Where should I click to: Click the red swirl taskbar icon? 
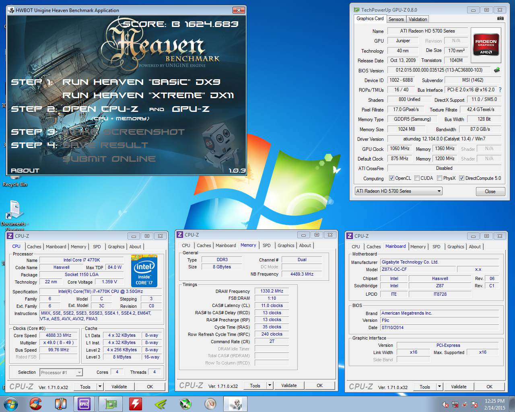[35, 404]
